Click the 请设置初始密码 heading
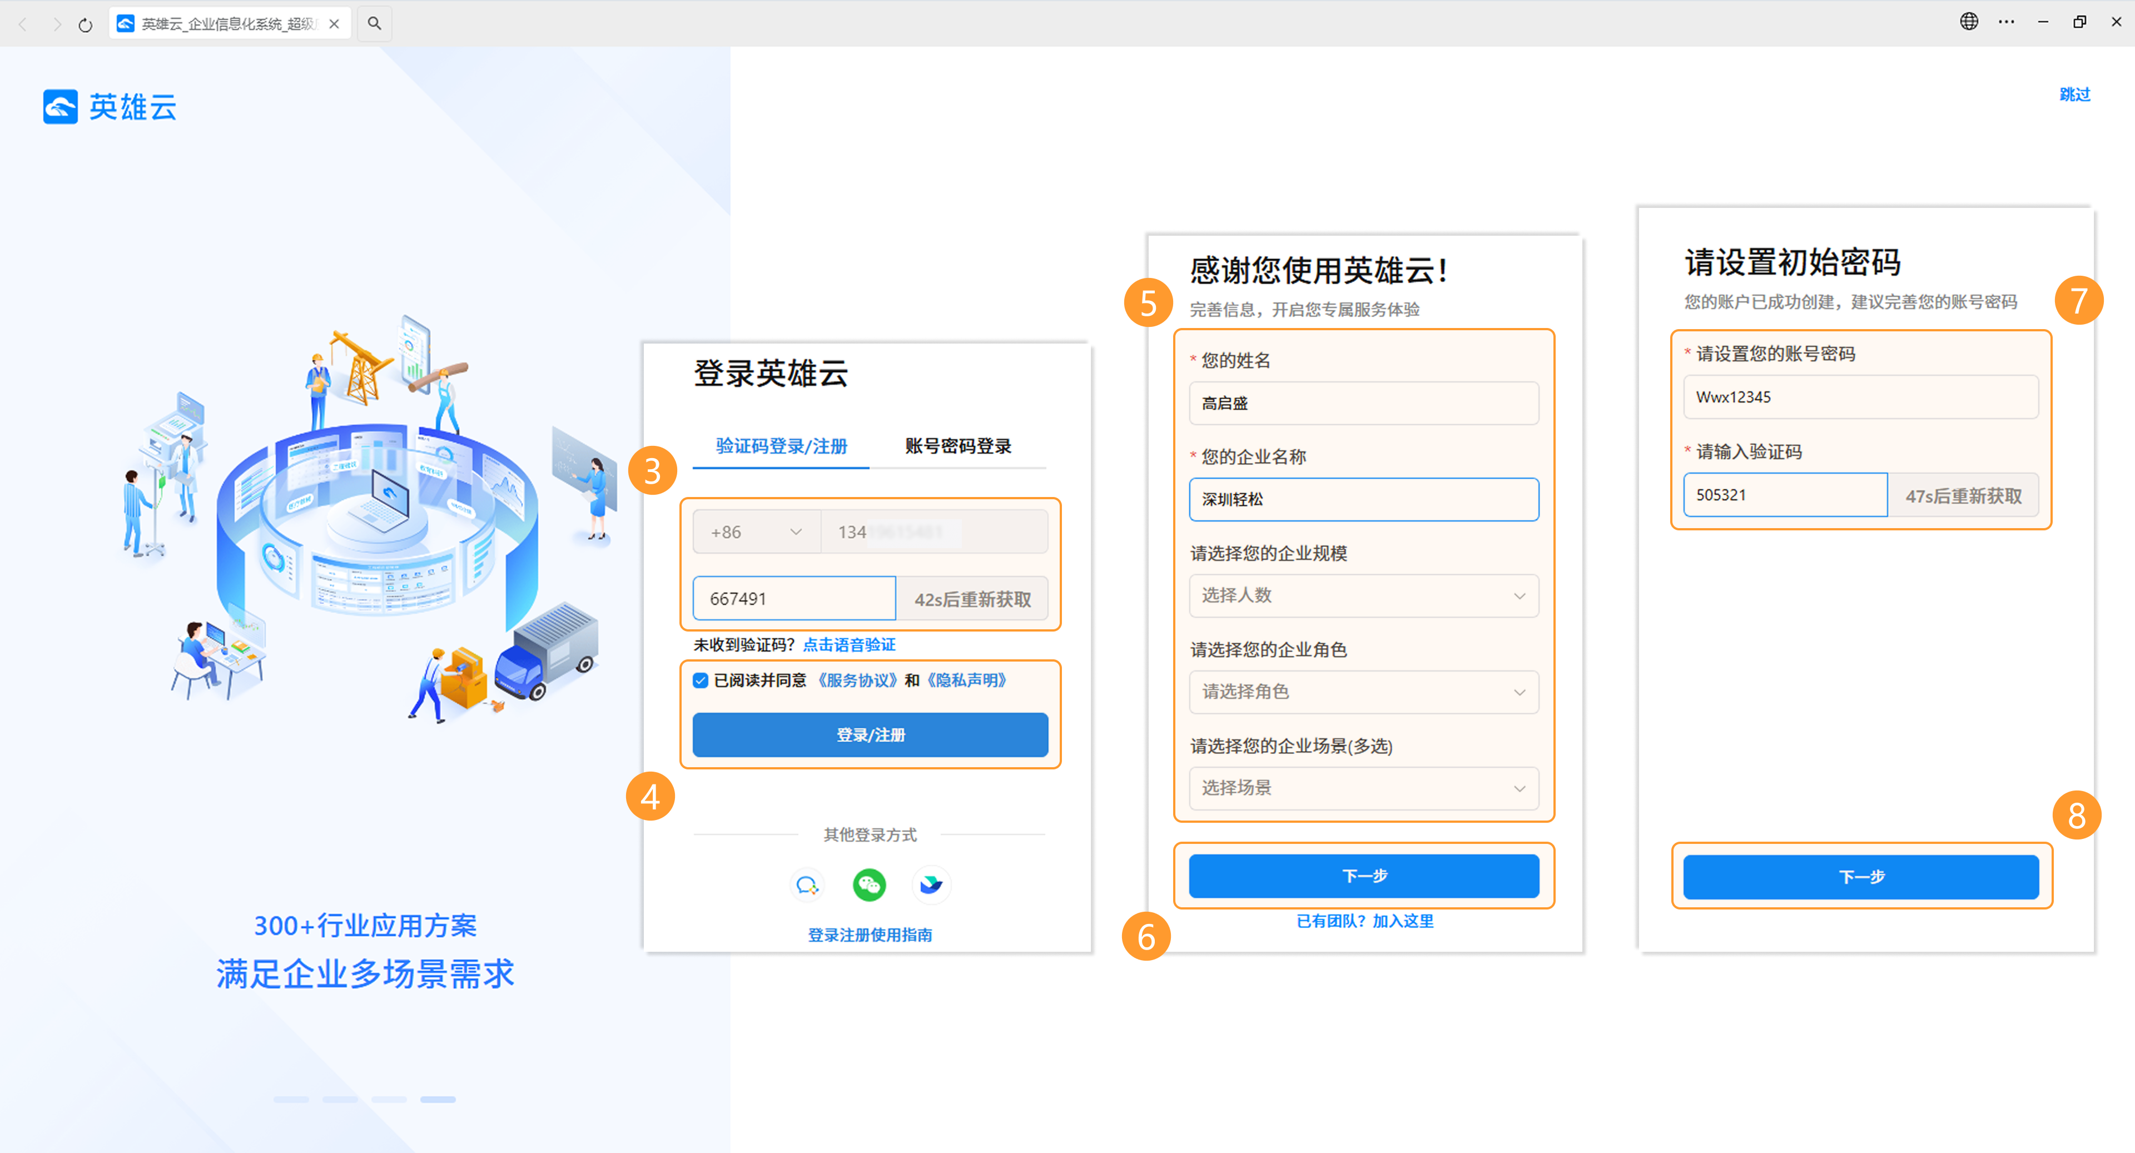 click(x=1793, y=262)
